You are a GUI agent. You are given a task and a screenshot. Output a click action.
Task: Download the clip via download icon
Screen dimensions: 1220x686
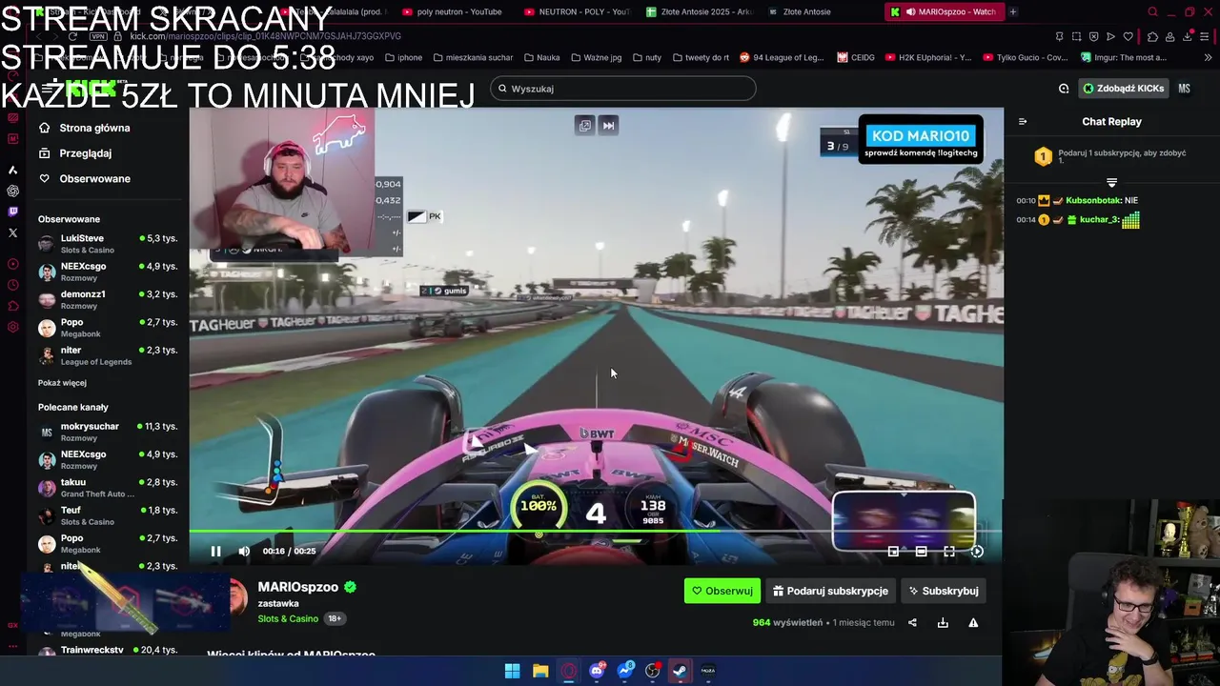coord(943,622)
